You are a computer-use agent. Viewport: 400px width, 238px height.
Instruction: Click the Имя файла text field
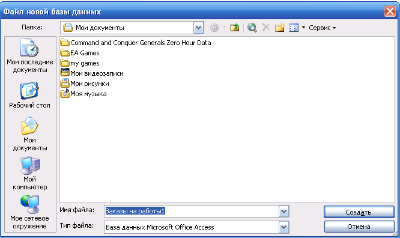(192, 212)
